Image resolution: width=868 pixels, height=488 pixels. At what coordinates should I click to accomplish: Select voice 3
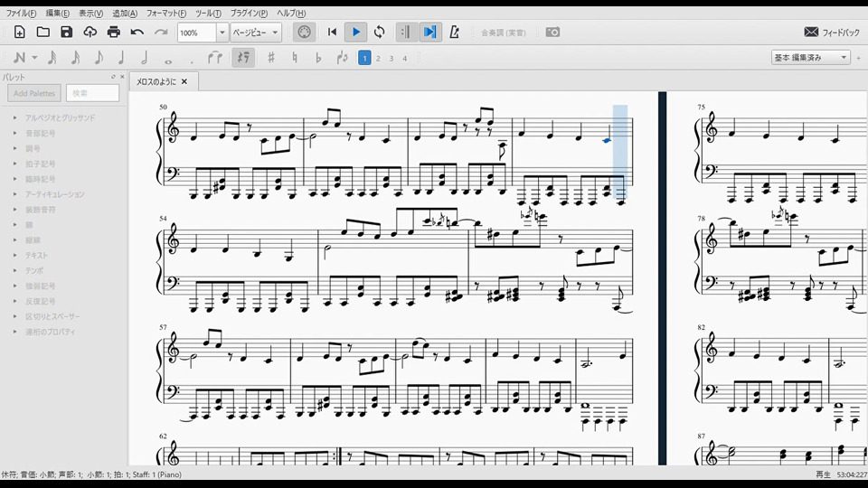392,58
